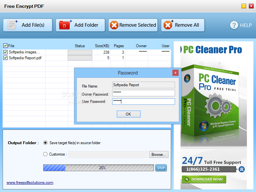This screenshot has width=256, height=192.
Task: Click the File Name field in dialog
Action: 143,85
